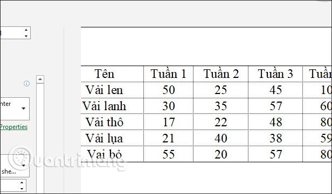The width and height of the screenshot is (332, 194).
Task: Select the Tuần 2 column header
Action: [221, 74]
